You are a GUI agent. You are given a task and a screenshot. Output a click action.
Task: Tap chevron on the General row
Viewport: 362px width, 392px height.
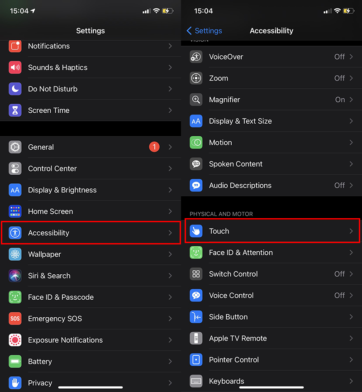coord(170,147)
